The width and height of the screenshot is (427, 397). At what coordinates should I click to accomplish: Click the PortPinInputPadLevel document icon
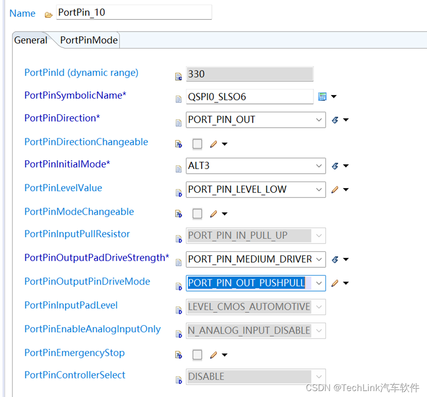179,310
